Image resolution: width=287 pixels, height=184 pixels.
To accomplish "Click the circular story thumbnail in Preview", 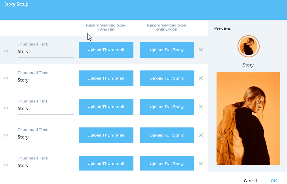I will 248,46.
